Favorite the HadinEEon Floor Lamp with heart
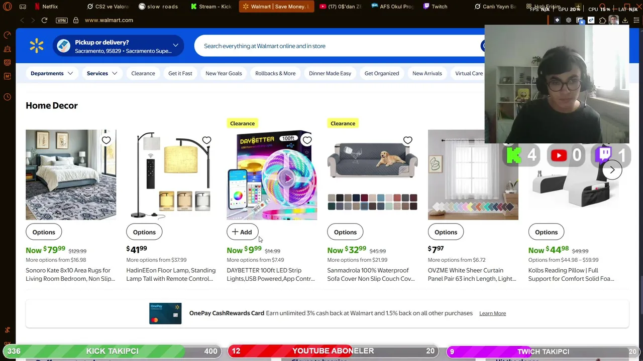This screenshot has width=643, height=361. tap(206, 140)
